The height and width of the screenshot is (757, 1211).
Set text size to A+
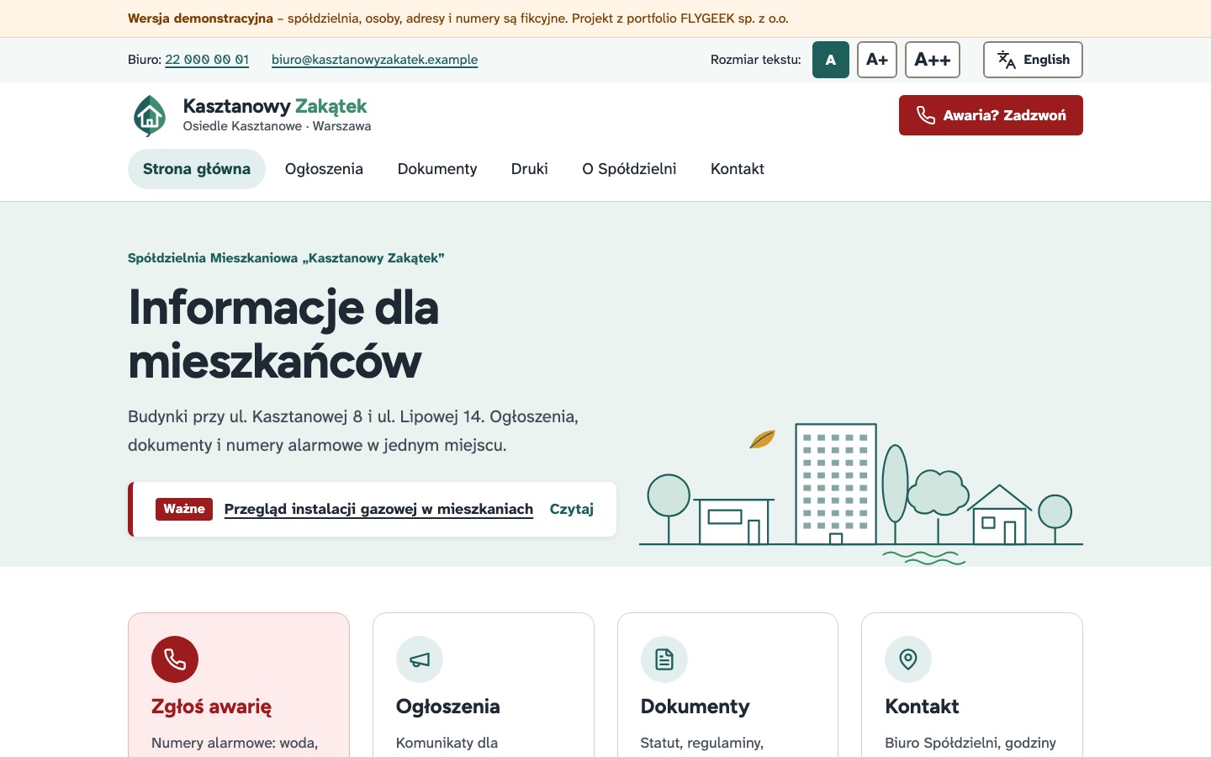coord(877,60)
